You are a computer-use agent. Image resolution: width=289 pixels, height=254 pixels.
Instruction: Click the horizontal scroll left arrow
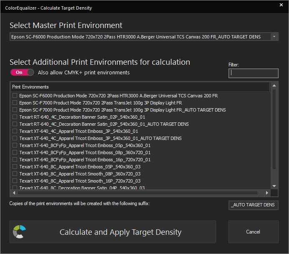pos(14,193)
